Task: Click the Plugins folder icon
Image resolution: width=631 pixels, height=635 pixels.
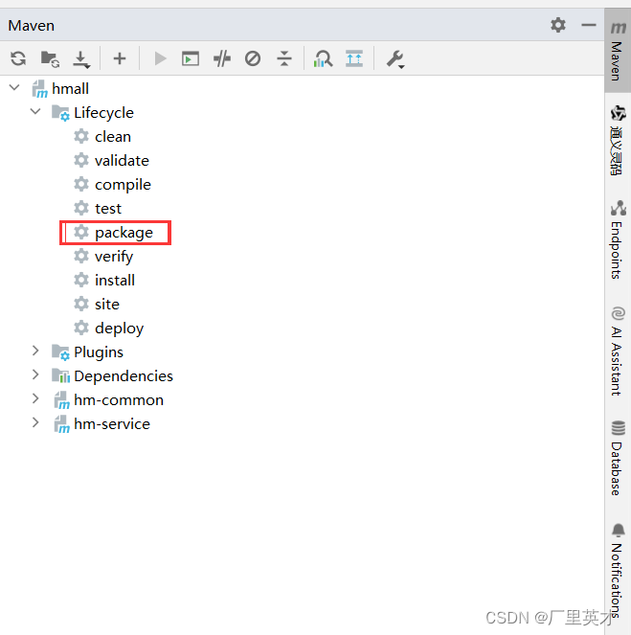Action: [x=60, y=352]
